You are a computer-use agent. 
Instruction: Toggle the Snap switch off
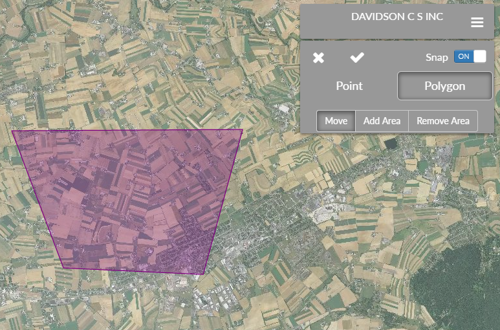(x=470, y=57)
